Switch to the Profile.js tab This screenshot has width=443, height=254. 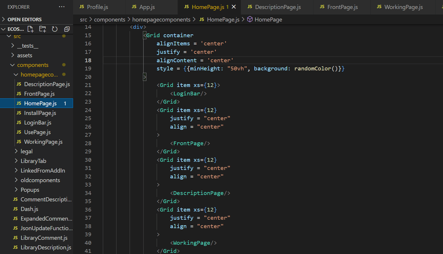pyautogui.click(x=98, y=7)
